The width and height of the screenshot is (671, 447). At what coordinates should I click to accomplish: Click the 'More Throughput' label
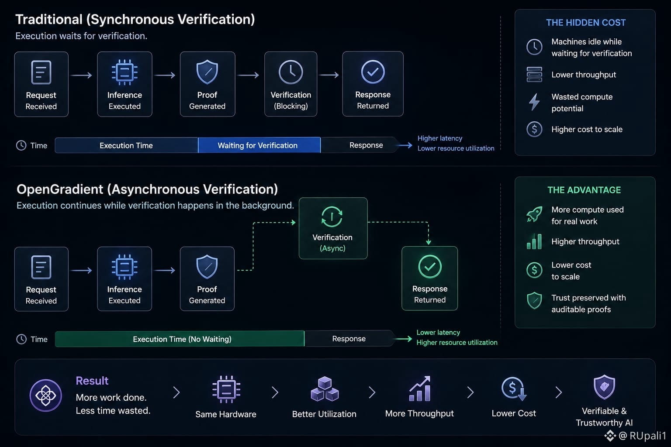coord(419,413)
